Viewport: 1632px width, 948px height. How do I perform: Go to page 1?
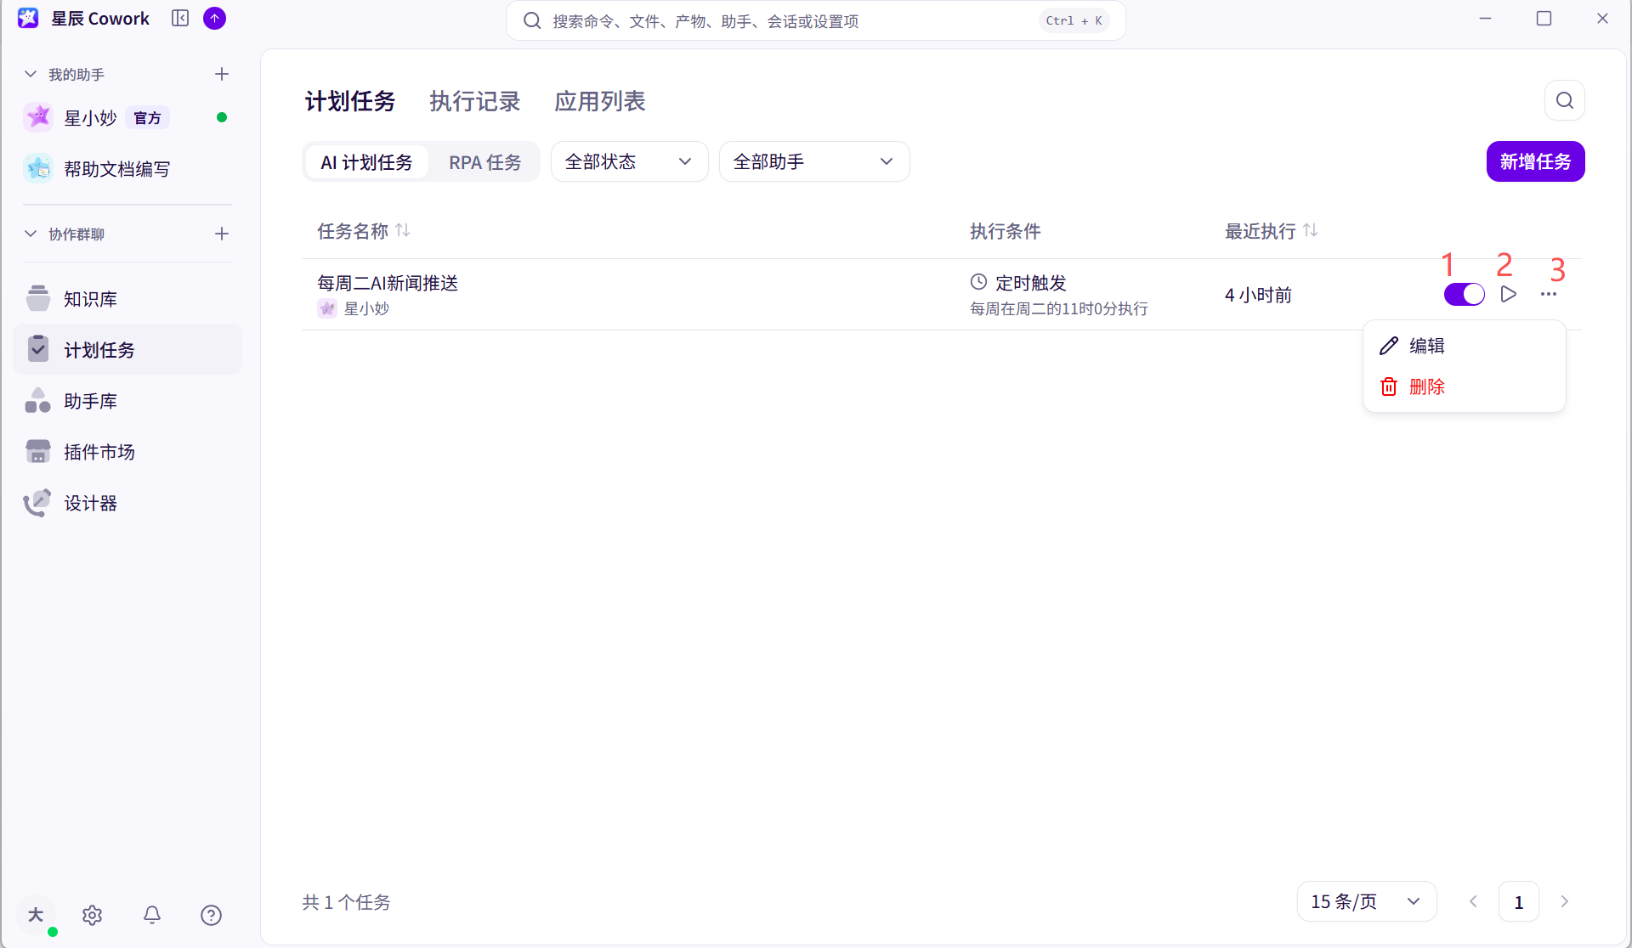(x=1519, y=902)
